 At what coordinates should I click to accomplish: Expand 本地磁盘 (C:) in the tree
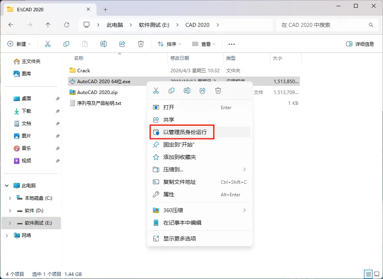tap(10, 198)
